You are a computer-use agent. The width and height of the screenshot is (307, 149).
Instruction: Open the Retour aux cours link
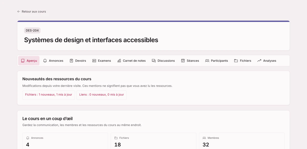(31, 11)
